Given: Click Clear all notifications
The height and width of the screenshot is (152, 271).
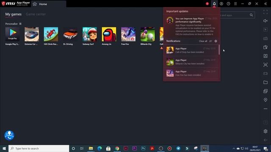Looking at the screenshot, I should [203, 41].
